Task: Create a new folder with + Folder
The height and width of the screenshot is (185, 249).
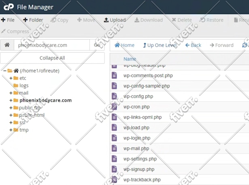Action: (33, 20)
